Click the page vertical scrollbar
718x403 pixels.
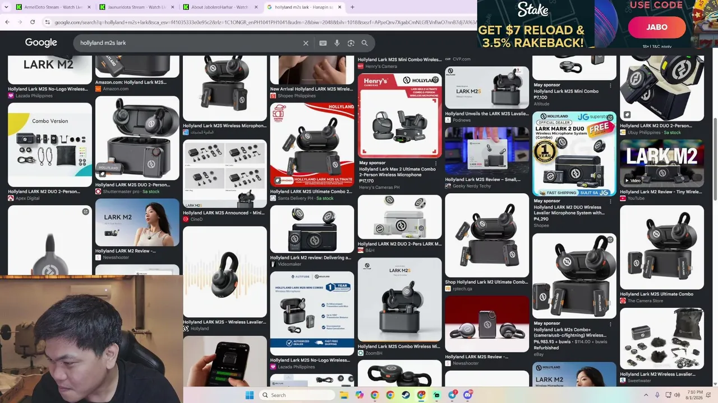pos(715,160)
